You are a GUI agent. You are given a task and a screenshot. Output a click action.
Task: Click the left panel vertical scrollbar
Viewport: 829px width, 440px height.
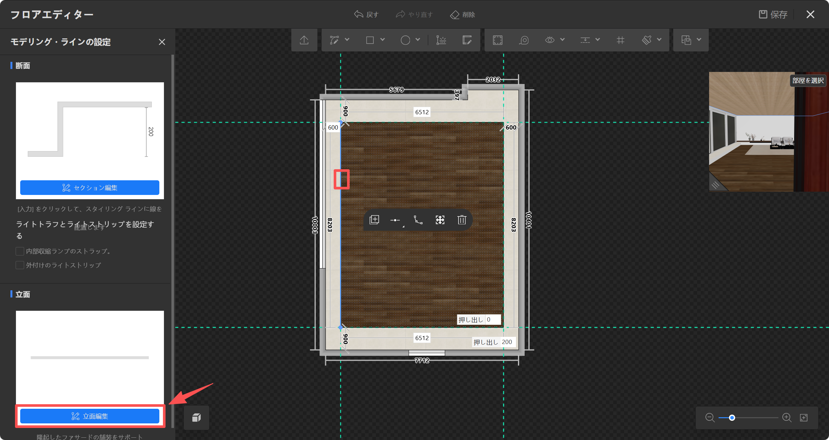tap(173, 241)
